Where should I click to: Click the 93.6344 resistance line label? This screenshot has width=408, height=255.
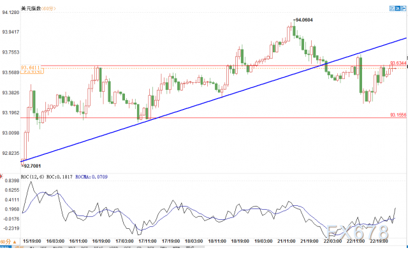tap(398, 63)
